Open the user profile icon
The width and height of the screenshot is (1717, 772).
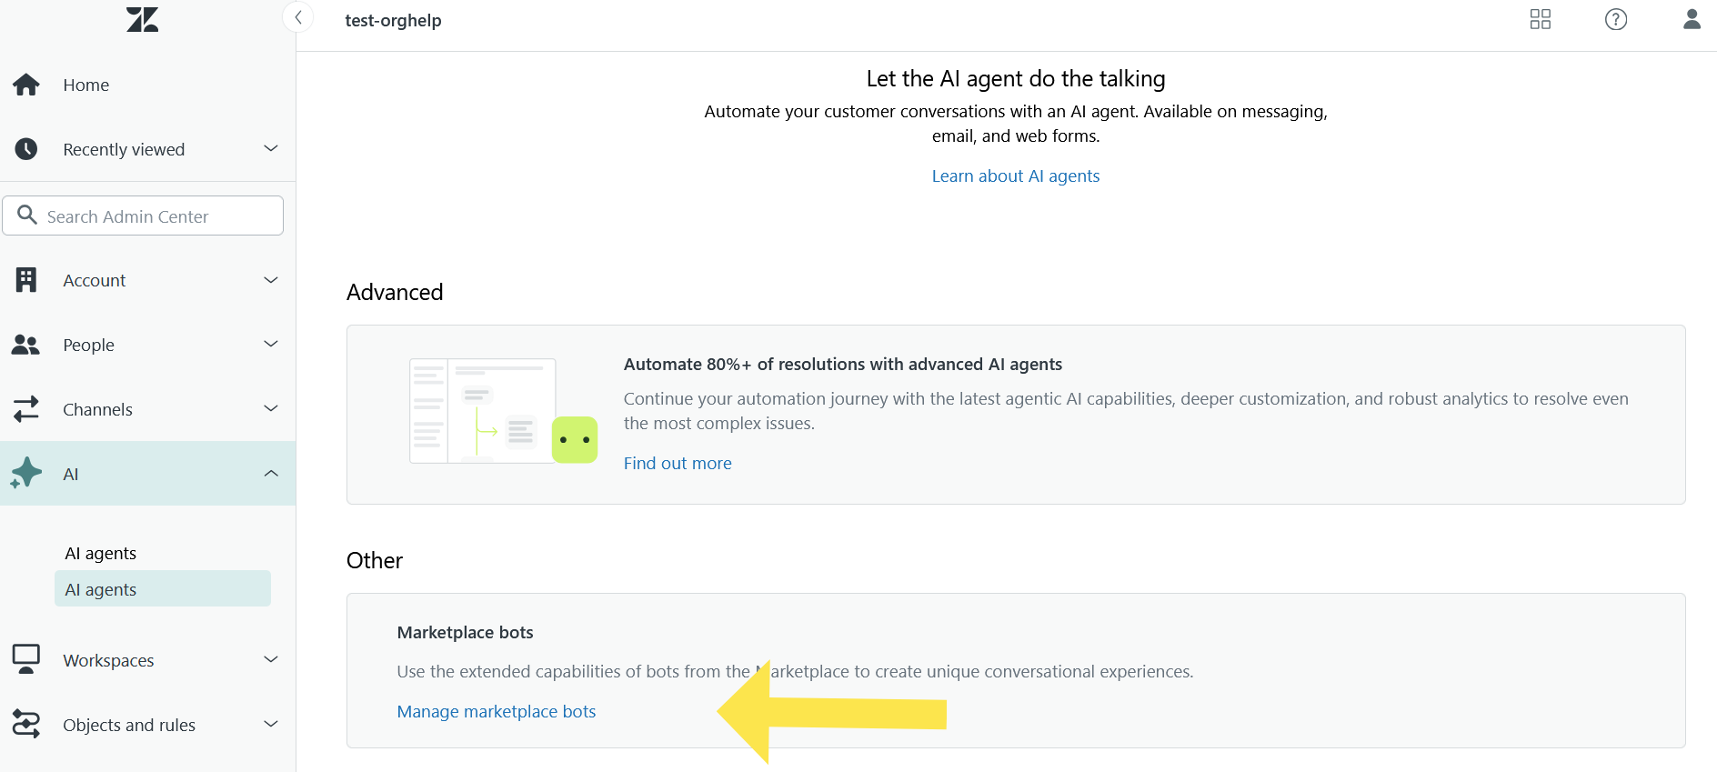click(x=1691, y=19)
